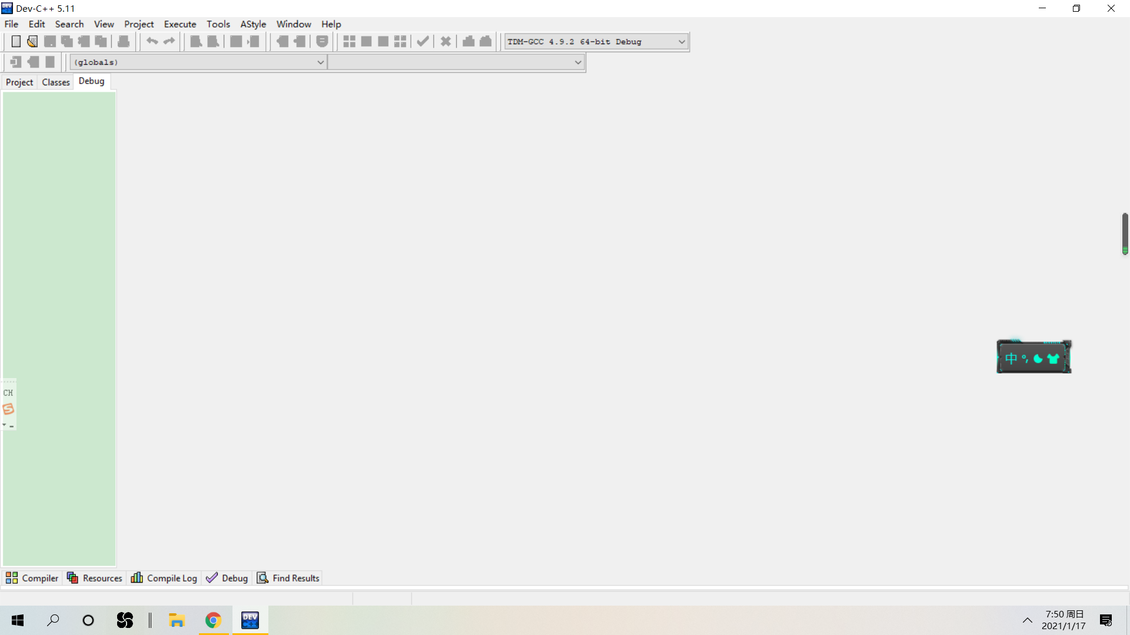Click the Debug checkmark toolbar icon

(x=423, y=41)
